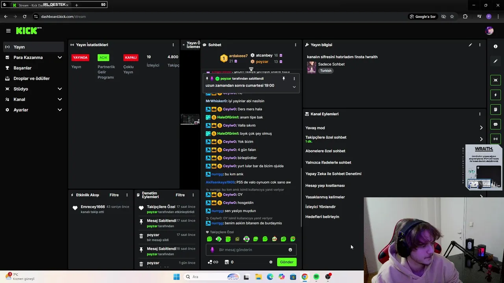Insert the first green smiley emote
The width and height of the screenshot is (504, 283).
click(209, 239)
